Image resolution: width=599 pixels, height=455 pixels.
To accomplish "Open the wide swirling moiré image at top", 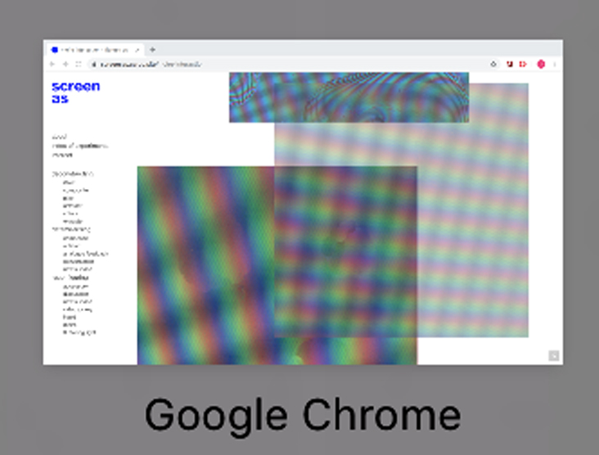I will click(x=349, y=97).
